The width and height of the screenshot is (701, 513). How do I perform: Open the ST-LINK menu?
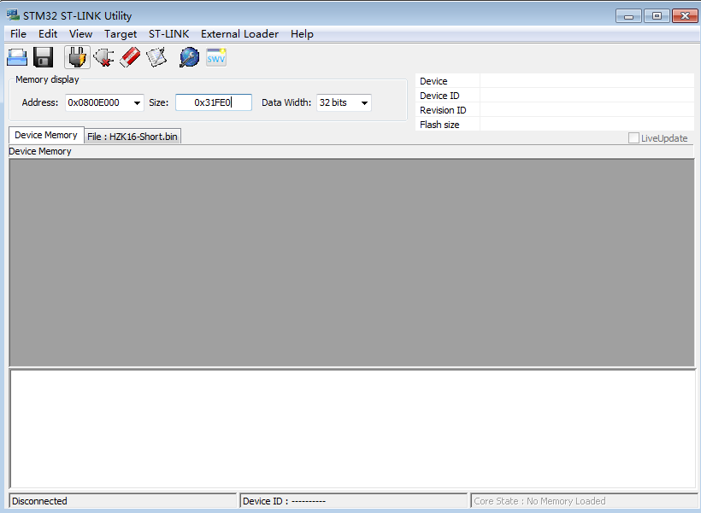pos(168,34)
